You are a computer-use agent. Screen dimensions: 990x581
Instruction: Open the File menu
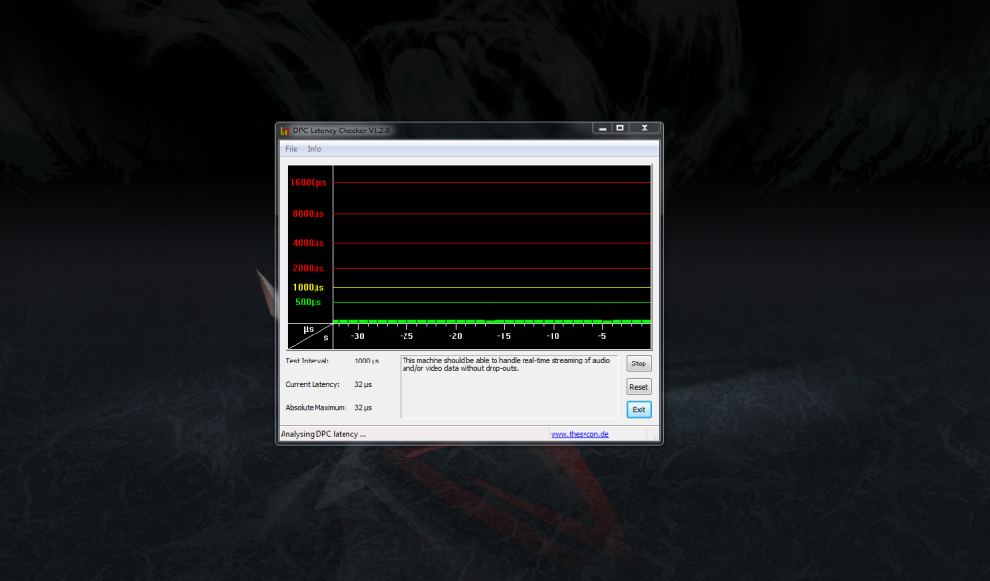pos(291,149)
